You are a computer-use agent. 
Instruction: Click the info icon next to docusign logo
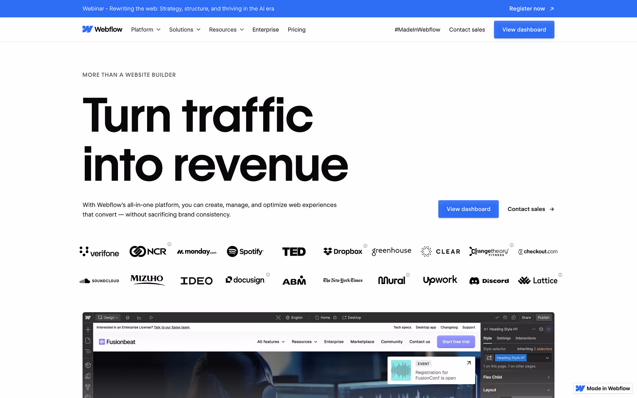tap(268, 274)
